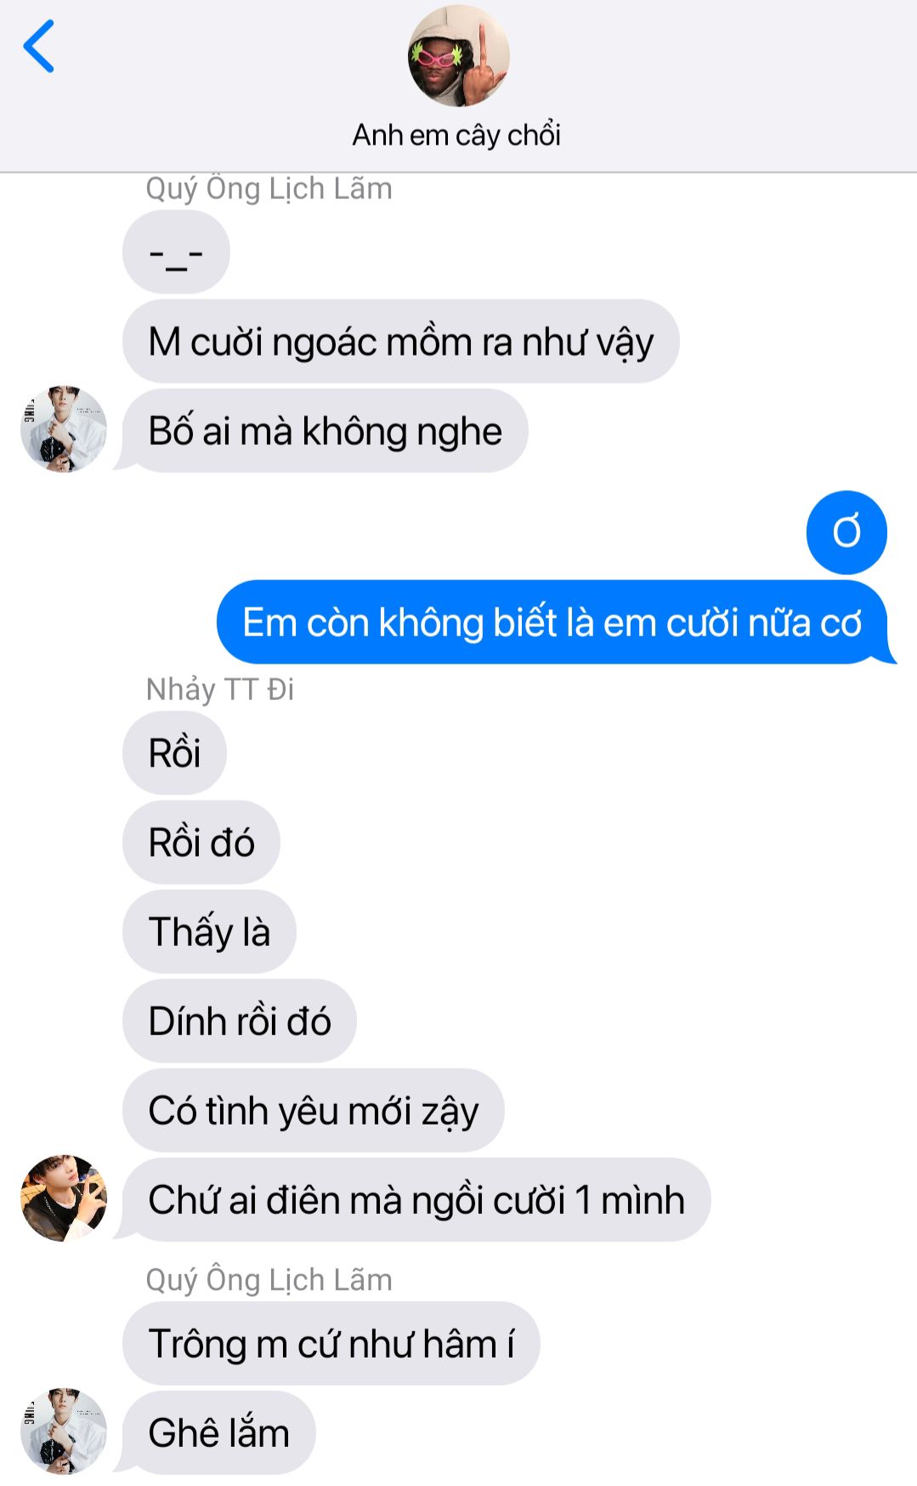
Task: Select the '-_-' message bubble
Action: (176, 253)
